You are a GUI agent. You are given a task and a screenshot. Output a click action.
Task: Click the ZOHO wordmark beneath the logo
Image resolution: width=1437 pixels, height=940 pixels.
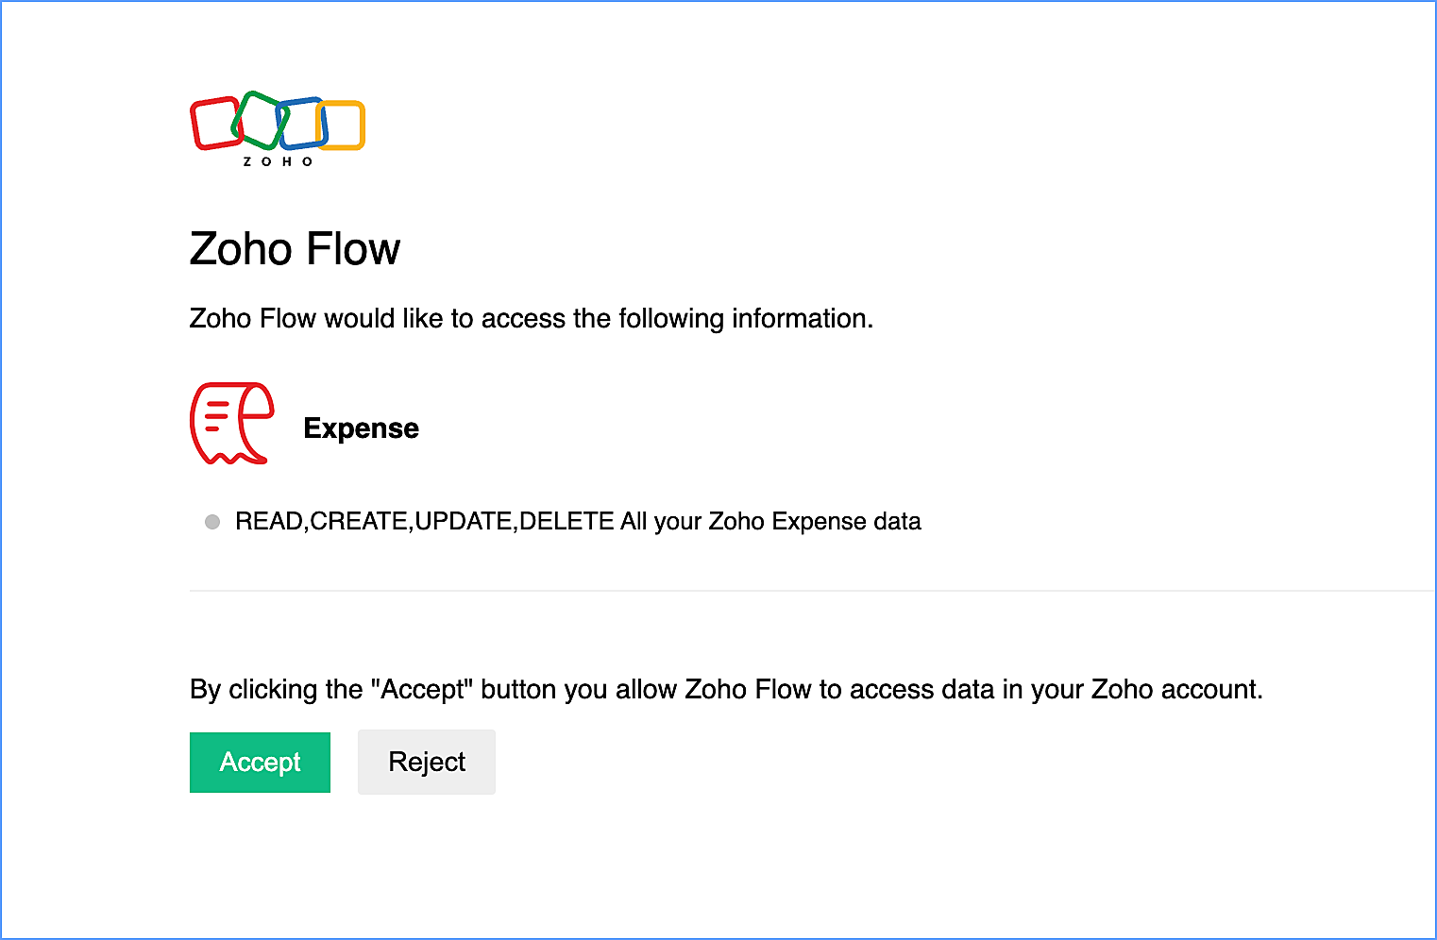pyautogui.click(x=278, y=162)
